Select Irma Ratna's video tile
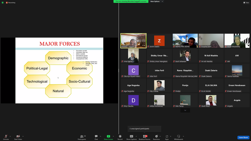This screenshot has height=141, width=251. 133,56
